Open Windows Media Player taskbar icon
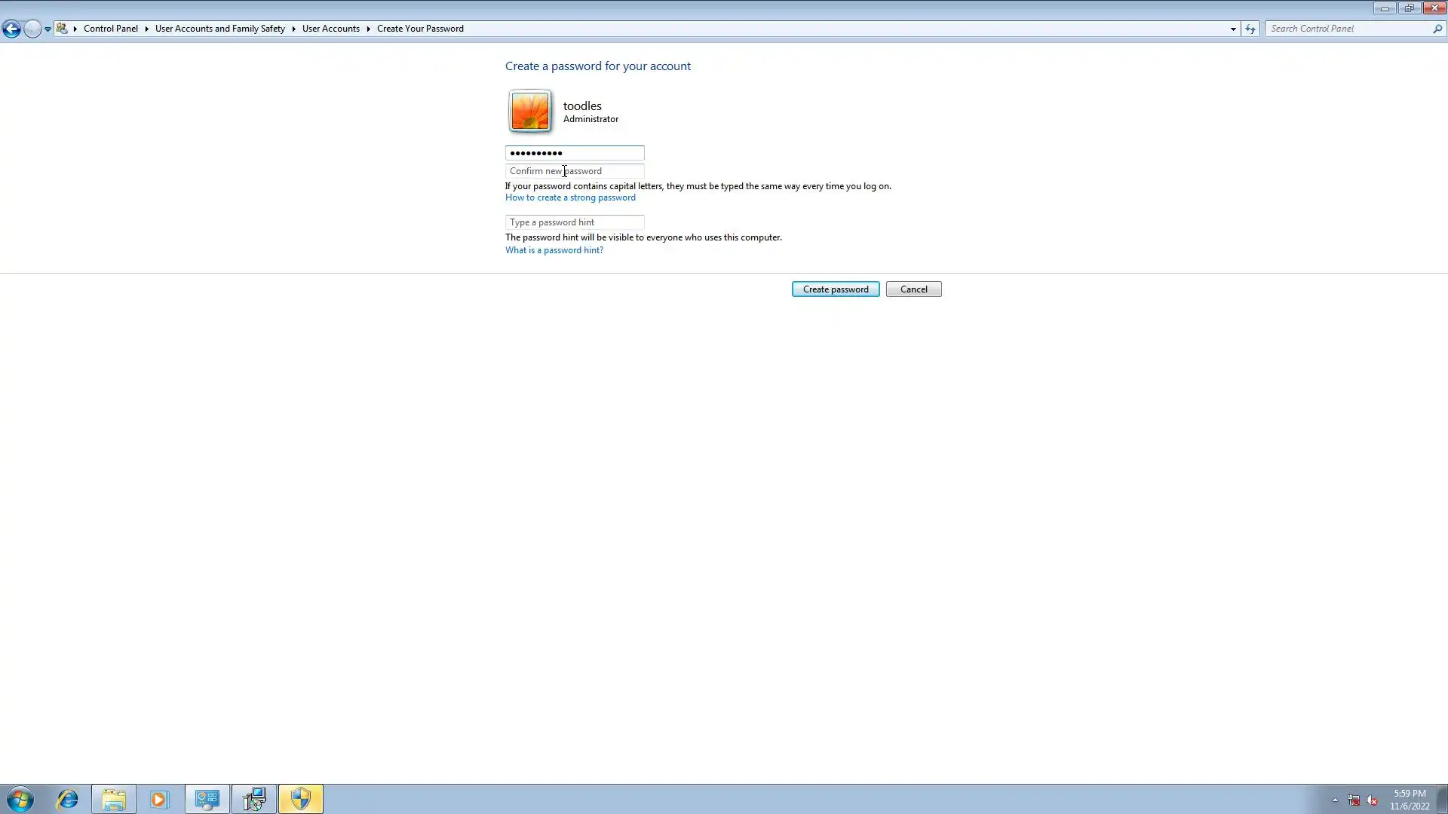1448x814 pixels. pos(159,799)
